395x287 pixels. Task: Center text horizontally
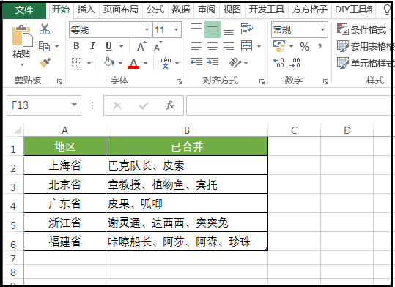coord(213,46)
